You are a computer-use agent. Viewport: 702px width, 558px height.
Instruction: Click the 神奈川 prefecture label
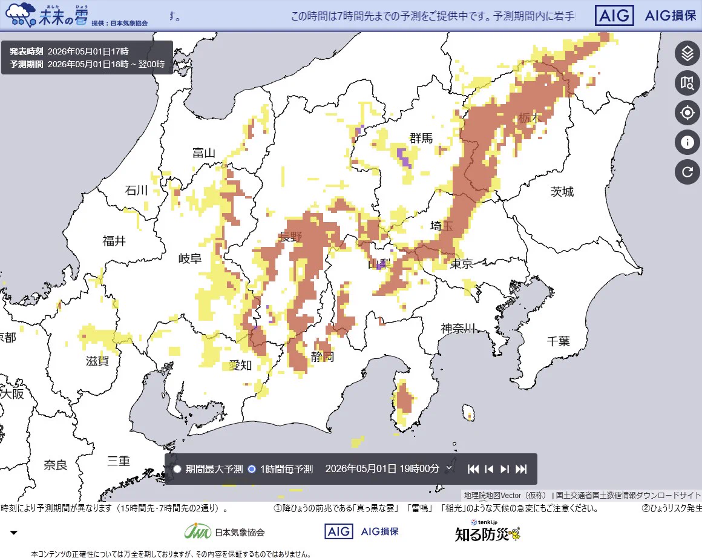click(458, 329)
